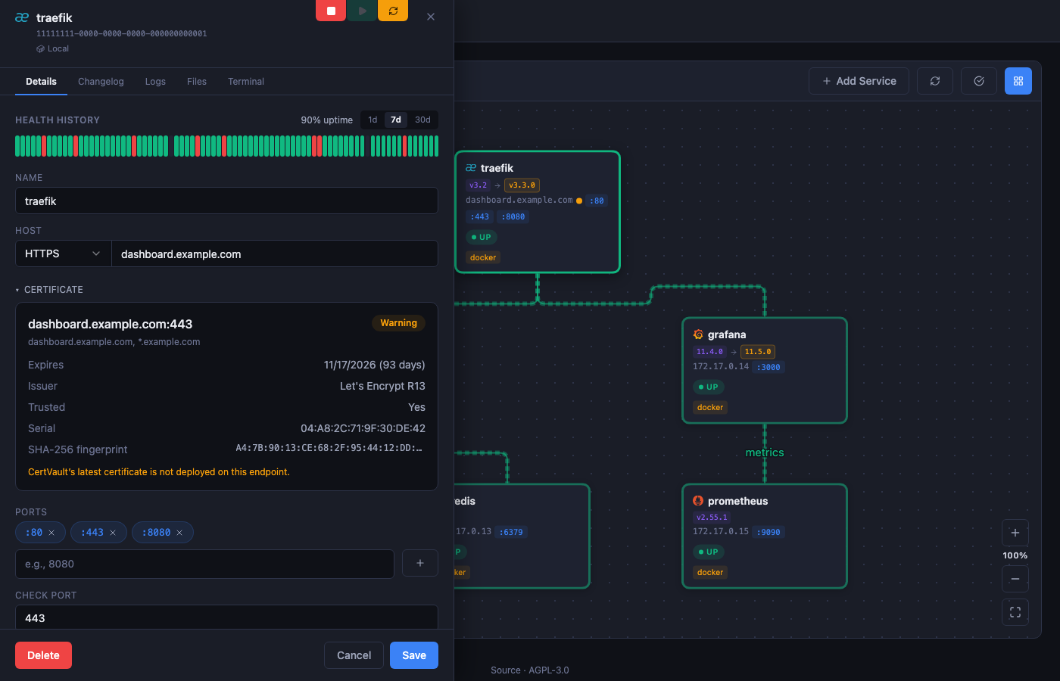The height and width of the screenshot is (681, 1060).
Task: Remove the :443 port chip
Action: [113, 533]
